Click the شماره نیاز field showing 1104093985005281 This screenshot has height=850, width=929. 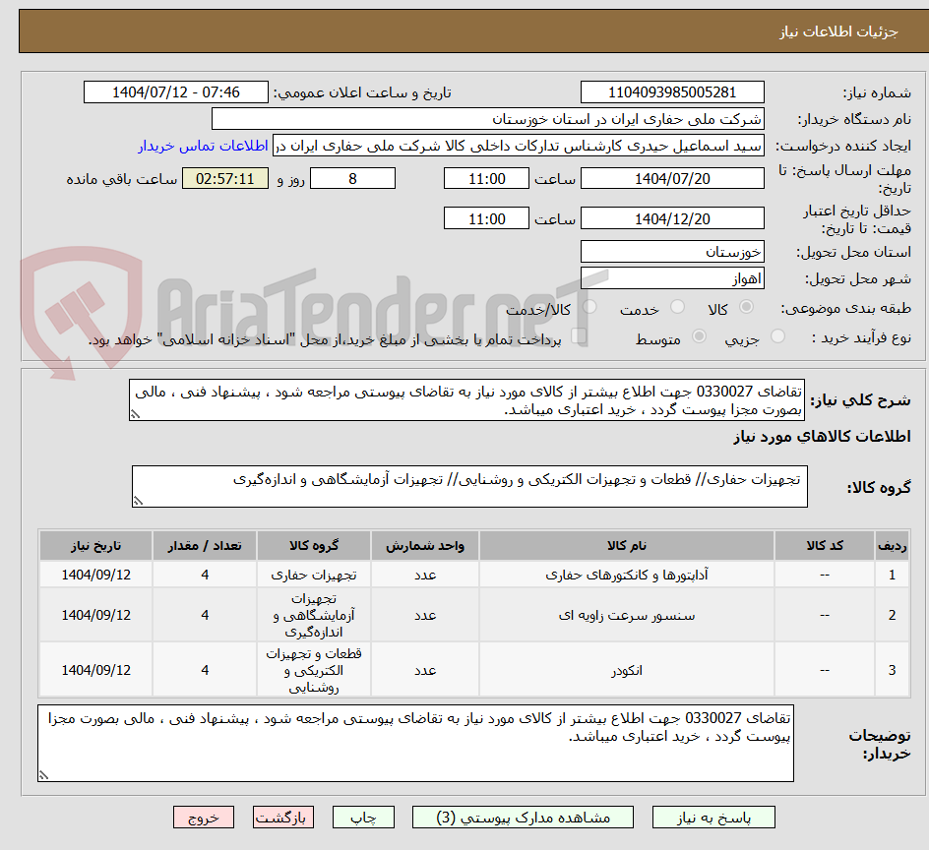tap(672, 91)
